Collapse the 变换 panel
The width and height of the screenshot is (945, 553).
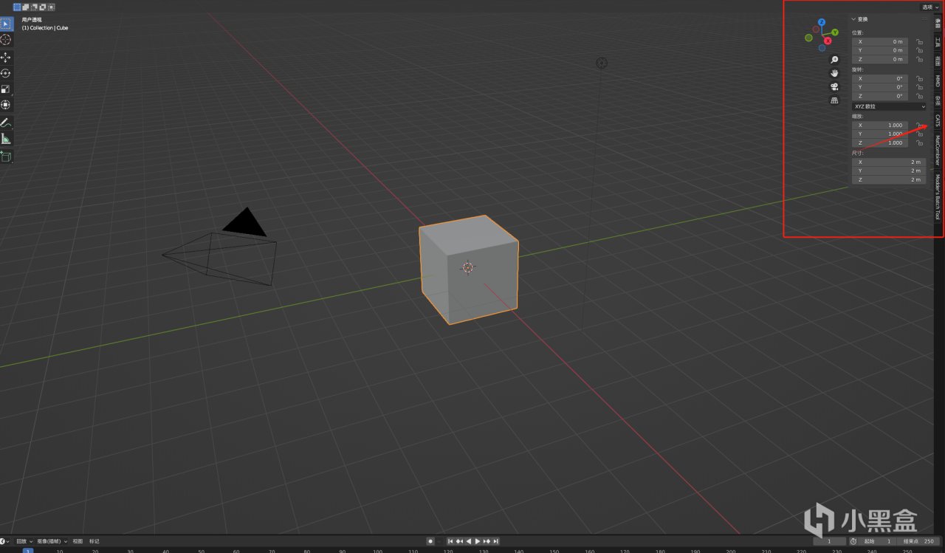860,19
